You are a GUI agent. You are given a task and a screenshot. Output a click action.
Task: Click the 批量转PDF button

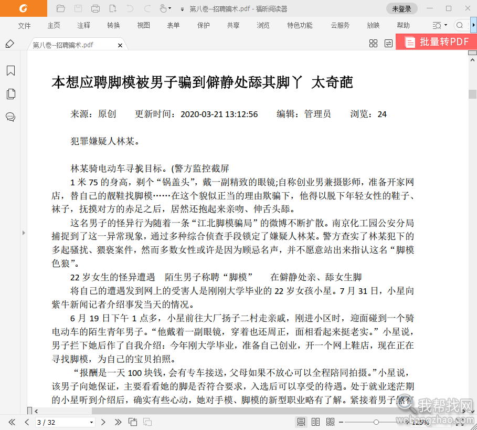pos(436,41)
